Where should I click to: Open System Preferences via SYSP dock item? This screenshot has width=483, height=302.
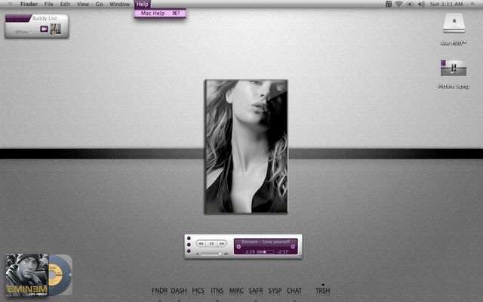[275, 291]
